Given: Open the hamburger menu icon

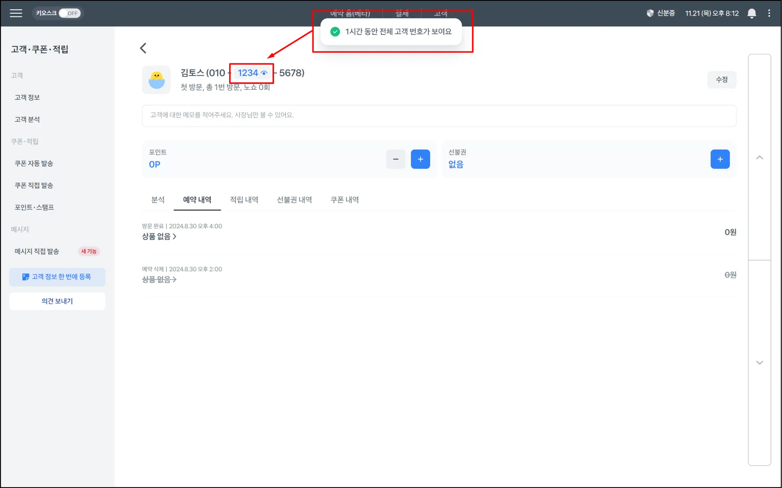Looking at the screenshot, I should point(16,13).
